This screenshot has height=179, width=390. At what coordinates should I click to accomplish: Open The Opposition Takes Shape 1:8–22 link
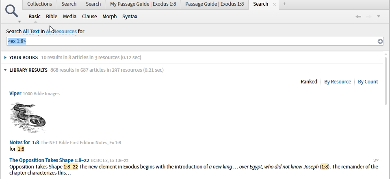click(x=49, y=160)
